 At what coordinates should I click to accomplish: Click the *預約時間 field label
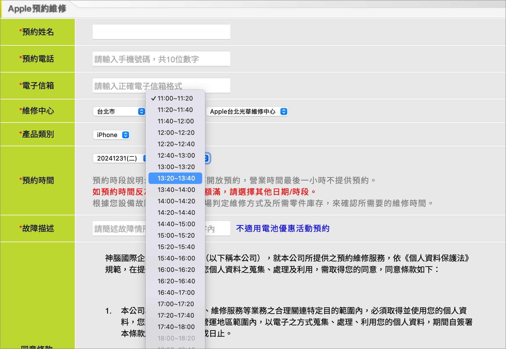[x=37, y=180]
